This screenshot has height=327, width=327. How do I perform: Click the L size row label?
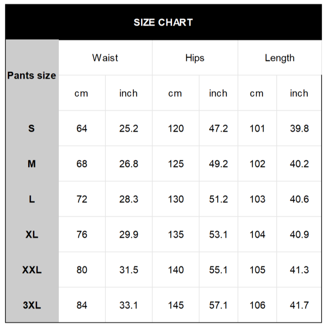point(32,199)
